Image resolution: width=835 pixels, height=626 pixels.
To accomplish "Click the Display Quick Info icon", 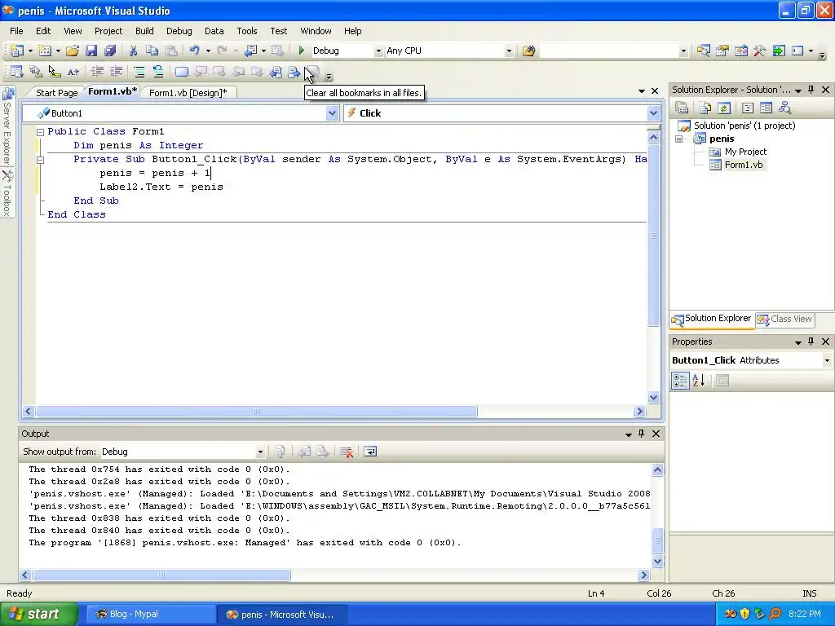I will (x=55, y=72).
